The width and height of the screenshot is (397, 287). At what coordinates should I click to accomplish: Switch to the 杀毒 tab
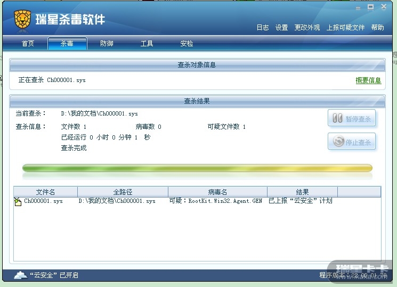67,44
